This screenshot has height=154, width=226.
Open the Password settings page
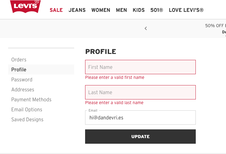click(22, 79)
